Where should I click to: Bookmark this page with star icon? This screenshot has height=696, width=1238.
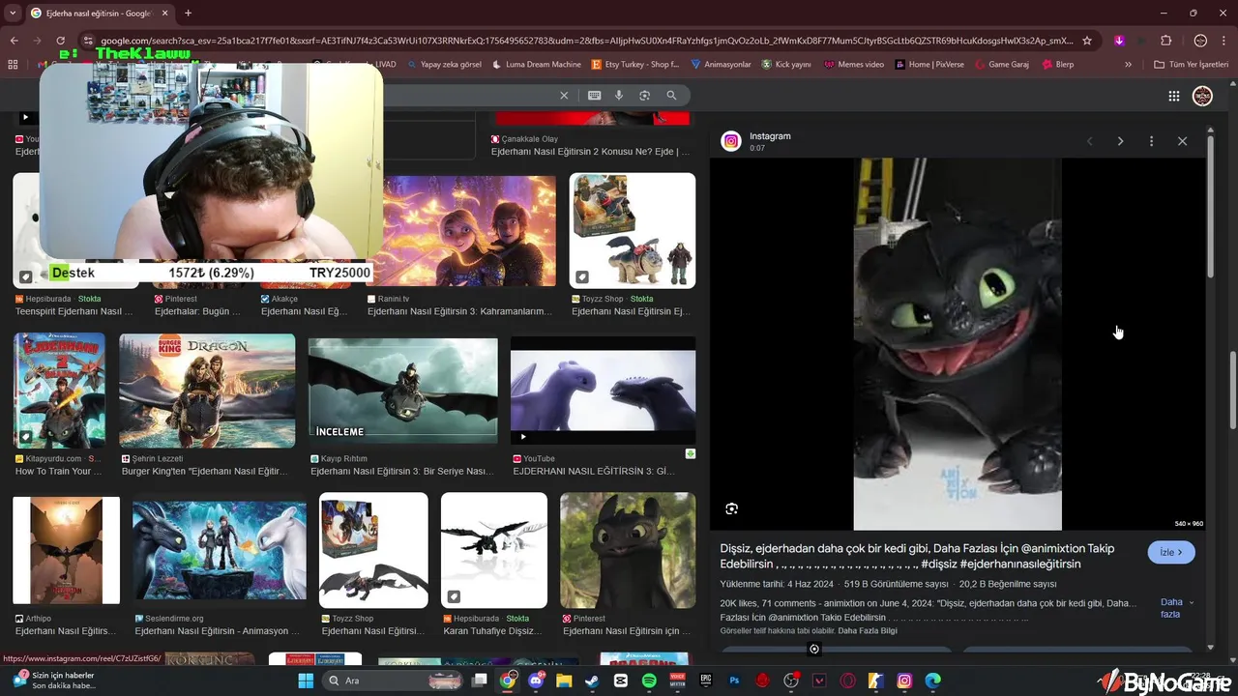pyautogui.click(x=1087, y=41)
